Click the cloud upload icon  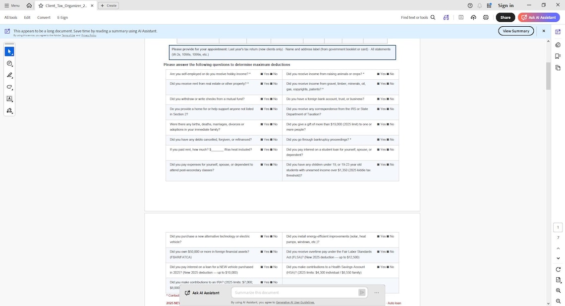pyautogui.click(x=473, y=17)
